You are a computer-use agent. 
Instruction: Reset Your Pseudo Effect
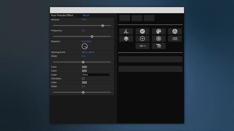(86, 15)
